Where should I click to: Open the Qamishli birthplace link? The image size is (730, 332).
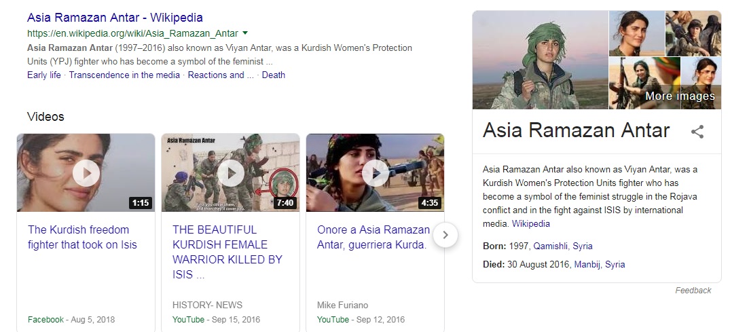(551, 246)
